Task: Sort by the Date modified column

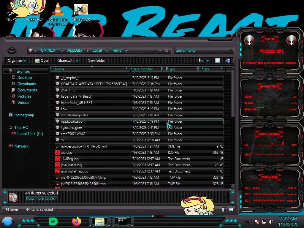Action: [146, 69]
